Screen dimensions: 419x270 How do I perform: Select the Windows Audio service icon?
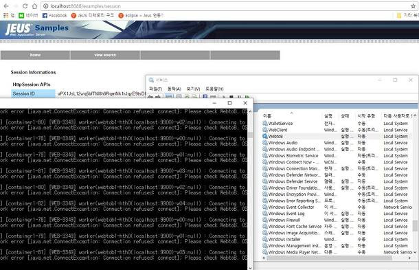pyautogui.click(x=265, y=142)
